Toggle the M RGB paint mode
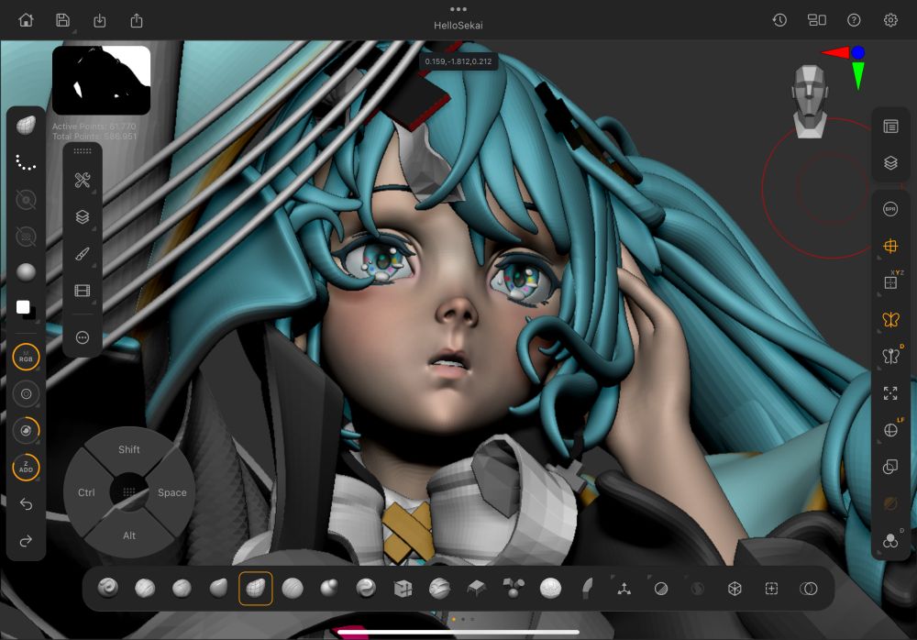This screenshot has height=640, width=917. 26,357
